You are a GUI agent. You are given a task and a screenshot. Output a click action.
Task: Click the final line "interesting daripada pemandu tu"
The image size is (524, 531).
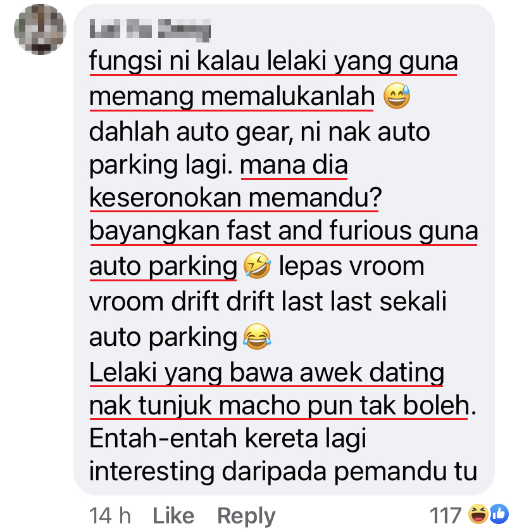[x=283, y=471]
